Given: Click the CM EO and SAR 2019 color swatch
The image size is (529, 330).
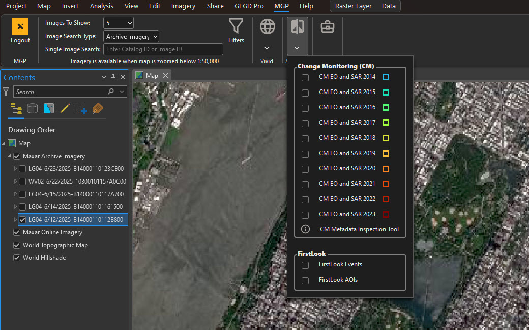Looking at the screenshot, I should click(x=386, y=153).
